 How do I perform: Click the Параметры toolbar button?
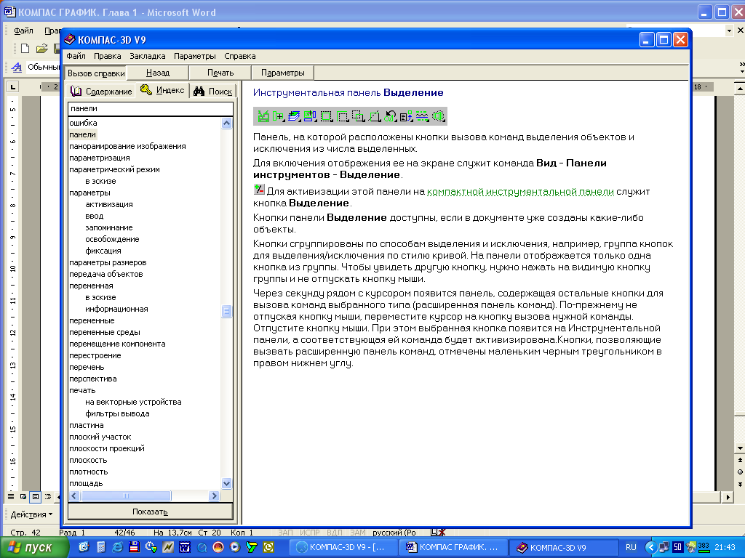tap(283, 73)
